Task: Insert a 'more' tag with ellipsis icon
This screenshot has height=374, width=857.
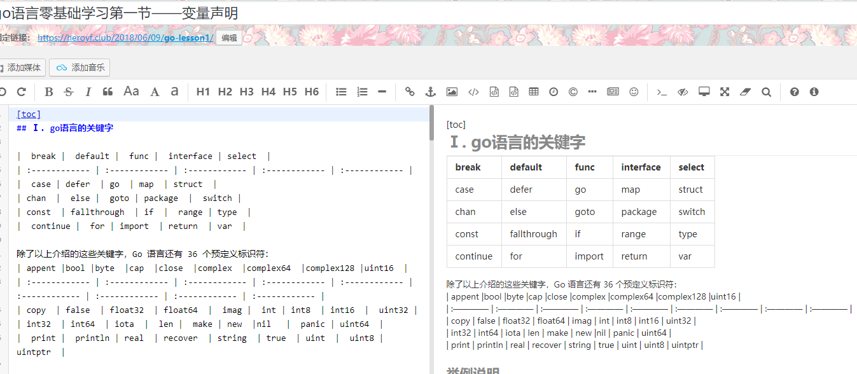Action: pyautogui.click(x=592, y=92)
